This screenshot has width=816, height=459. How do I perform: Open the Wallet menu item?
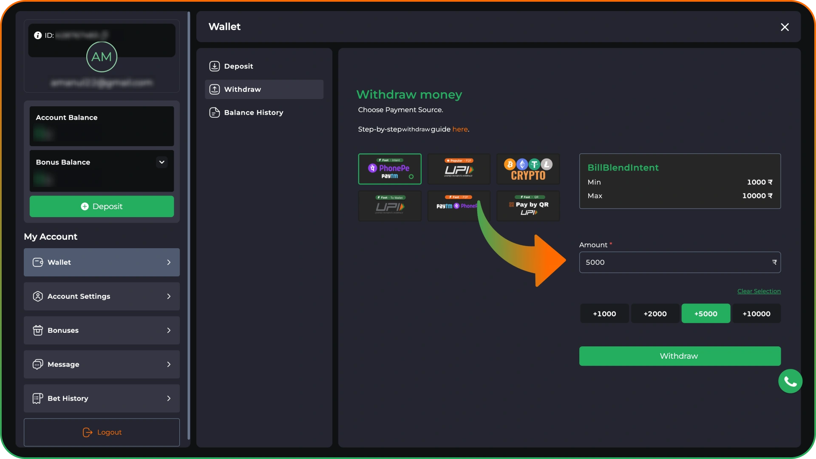102,262
